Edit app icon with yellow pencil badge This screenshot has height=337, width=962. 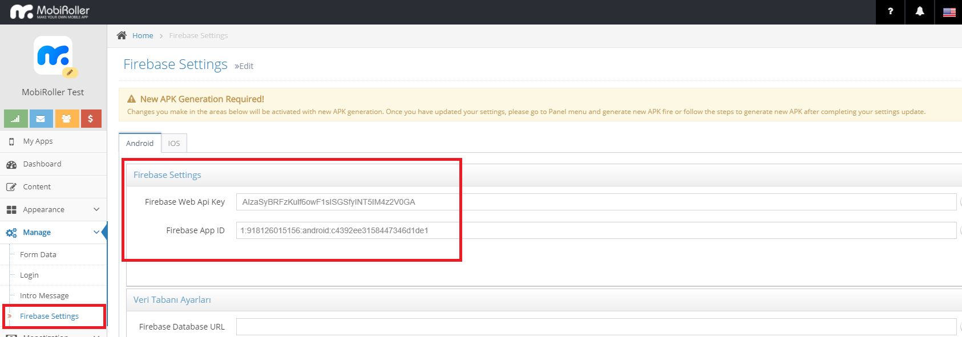[70, 72]
